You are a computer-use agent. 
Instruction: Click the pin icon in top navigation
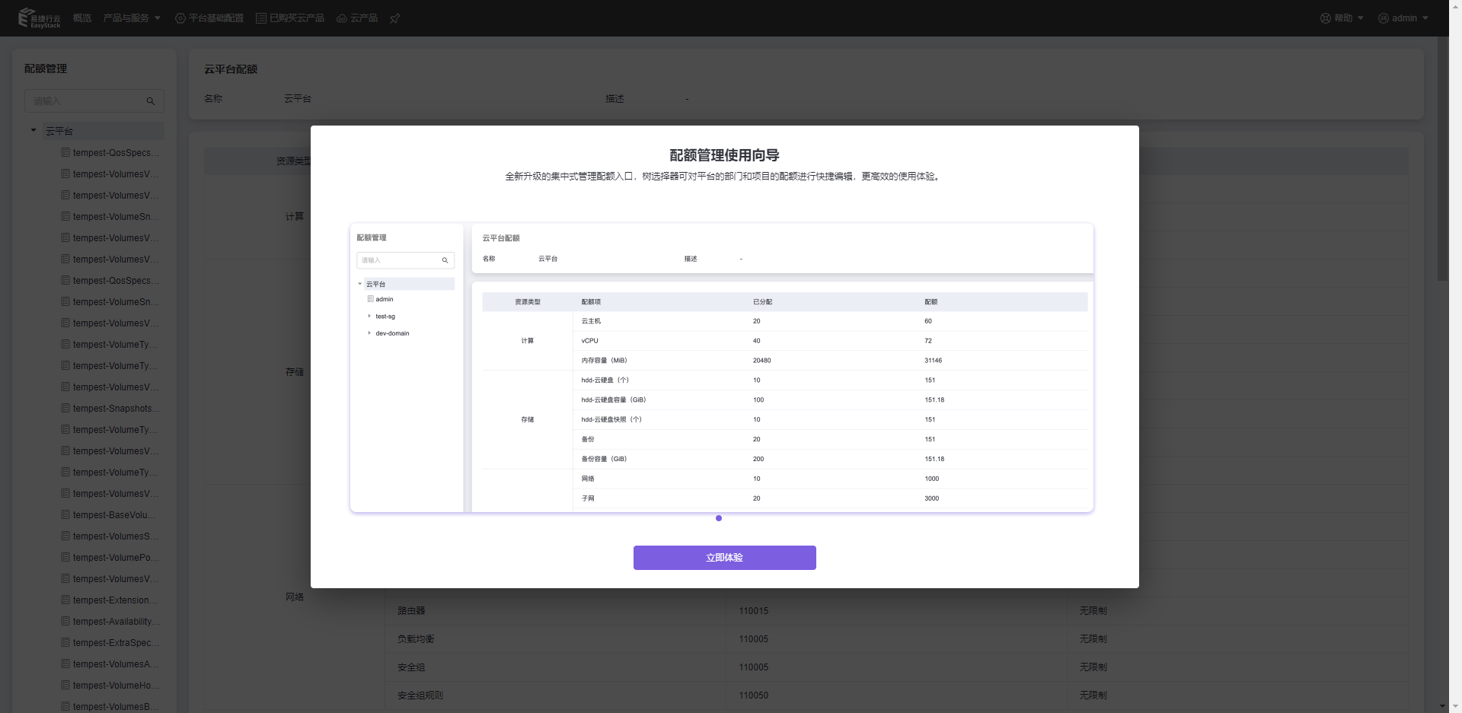pos(394,18)
